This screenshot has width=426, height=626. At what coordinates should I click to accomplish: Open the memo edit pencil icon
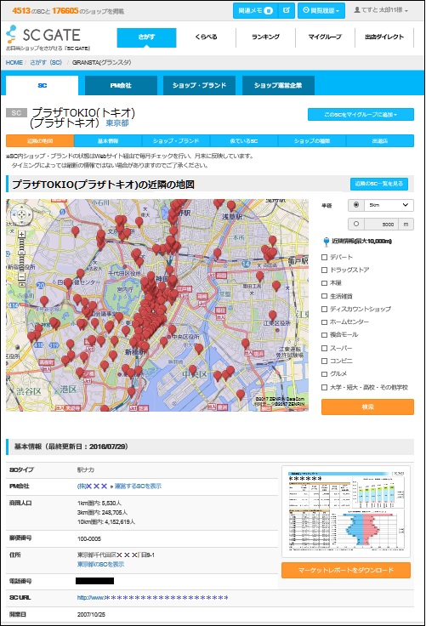pyautogui.click(x=287, y=10)
